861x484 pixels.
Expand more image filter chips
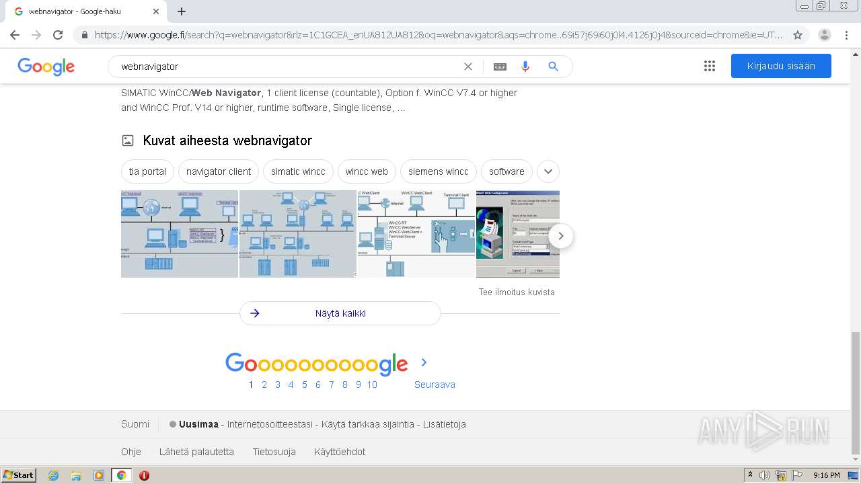coord(548,171)
